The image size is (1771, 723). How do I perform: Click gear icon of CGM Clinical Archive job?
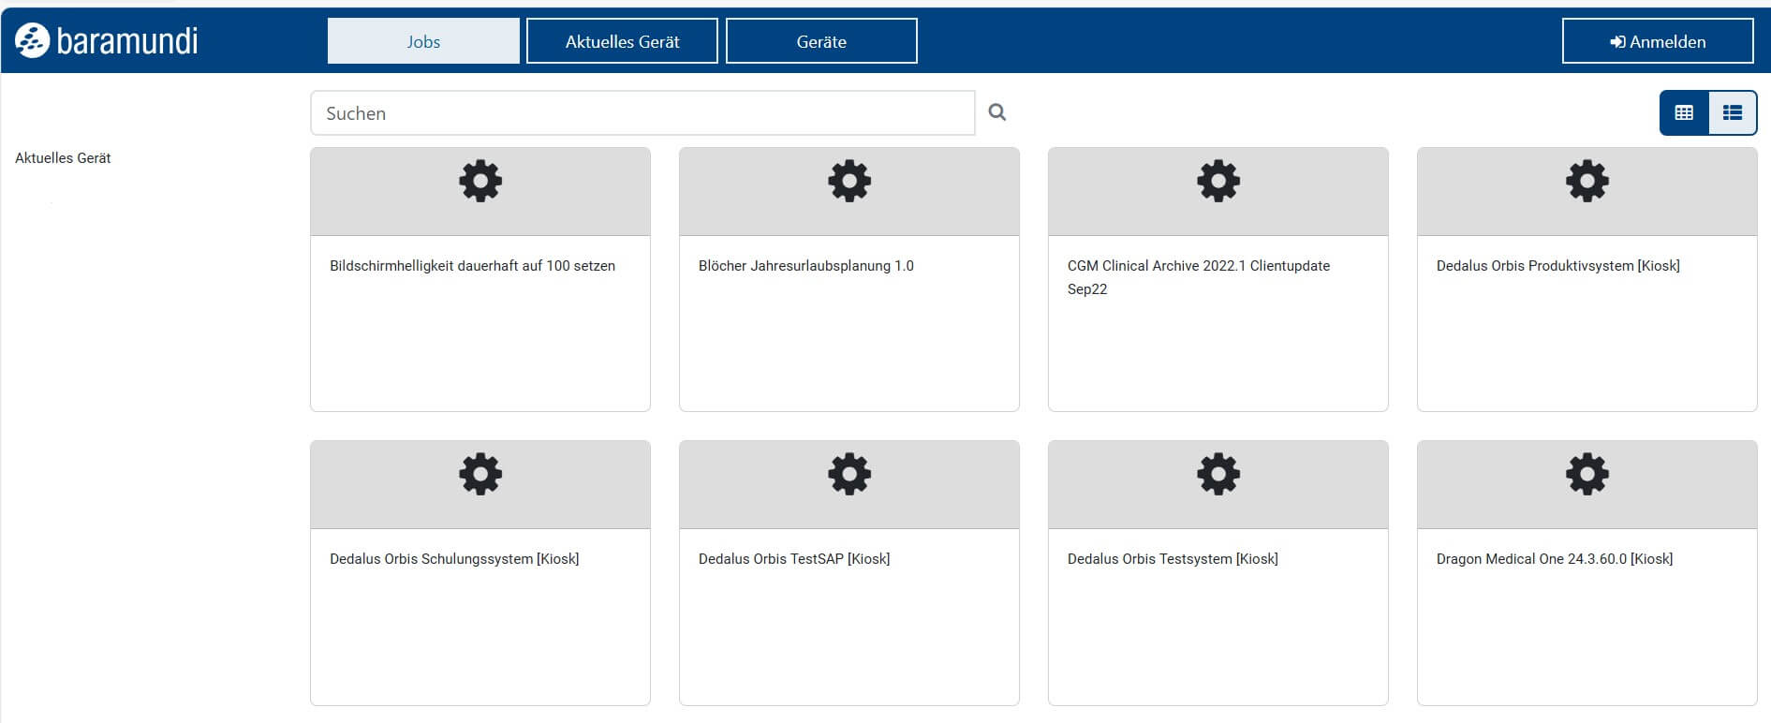pyautogui.click(x=1218, y=181)
